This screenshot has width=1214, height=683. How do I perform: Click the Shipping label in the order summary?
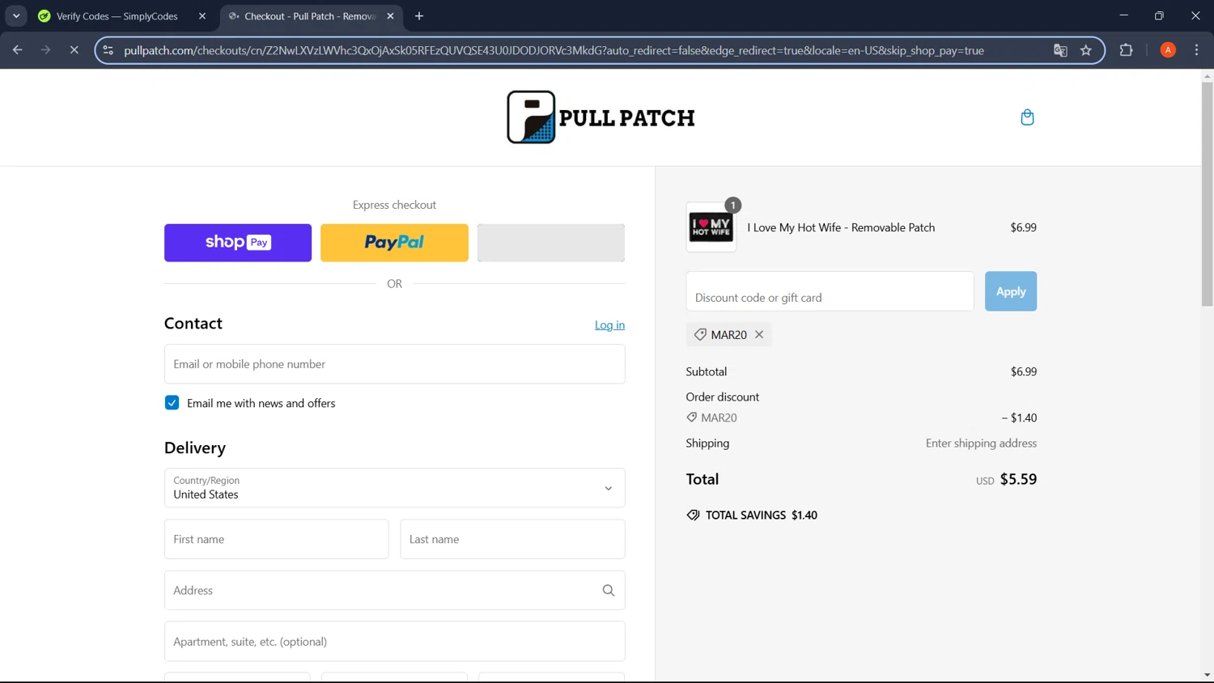tap(707, 443)
